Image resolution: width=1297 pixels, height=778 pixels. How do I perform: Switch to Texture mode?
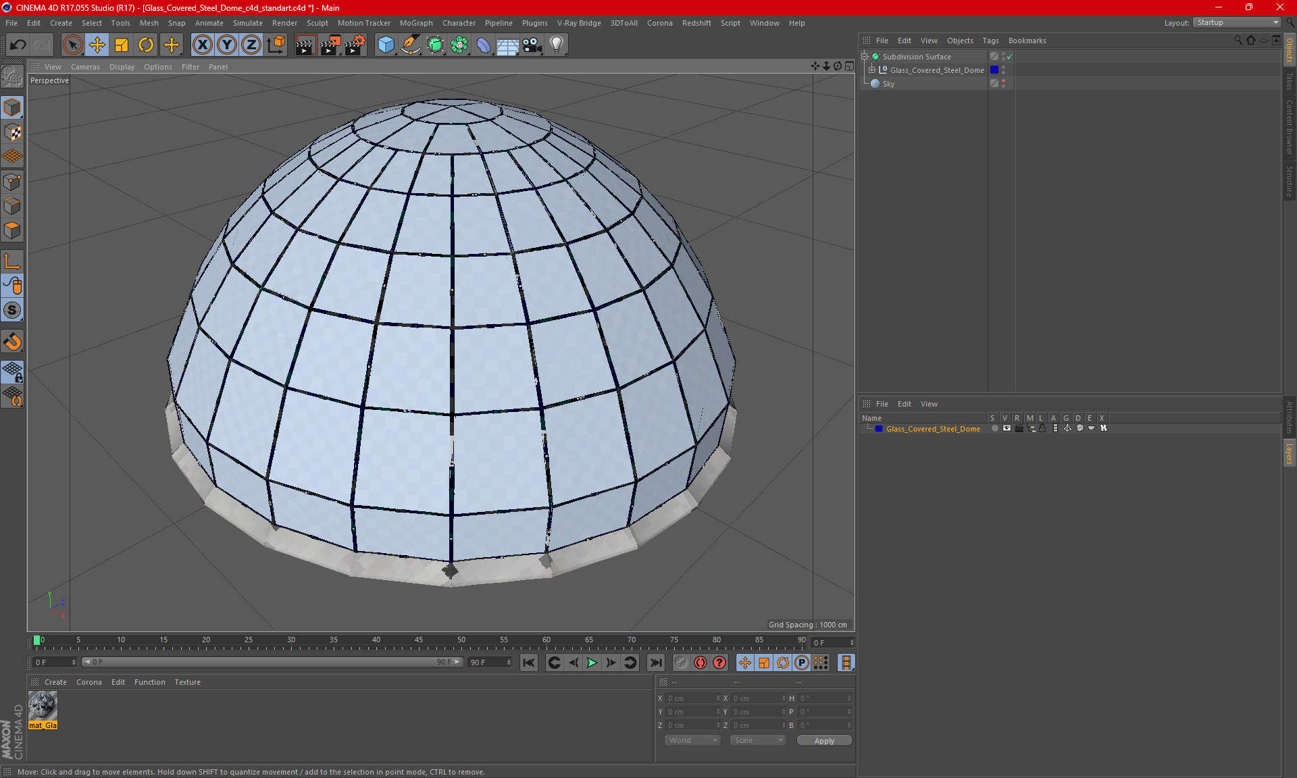(x=12, y=132)
